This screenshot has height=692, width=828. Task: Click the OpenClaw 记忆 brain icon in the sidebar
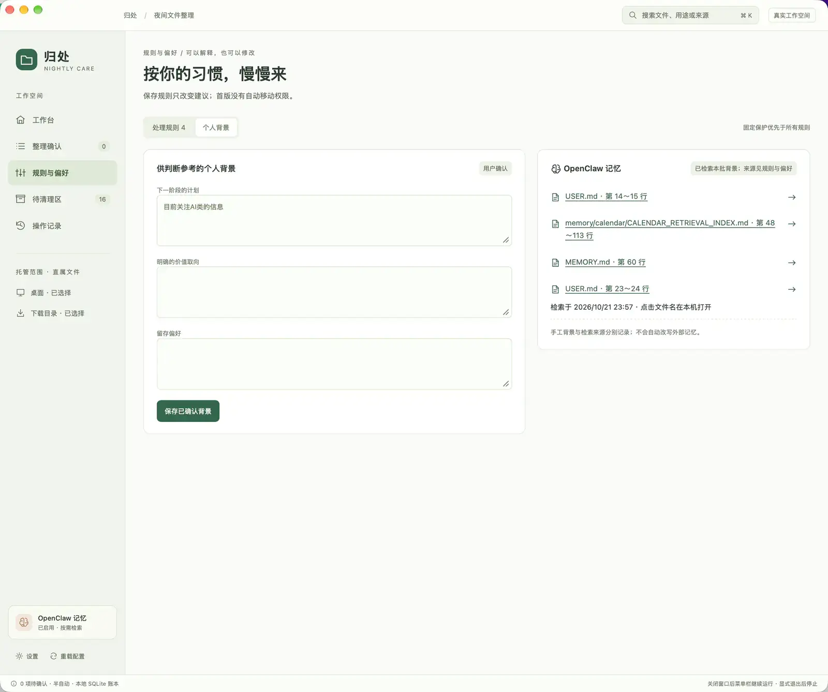24,622
